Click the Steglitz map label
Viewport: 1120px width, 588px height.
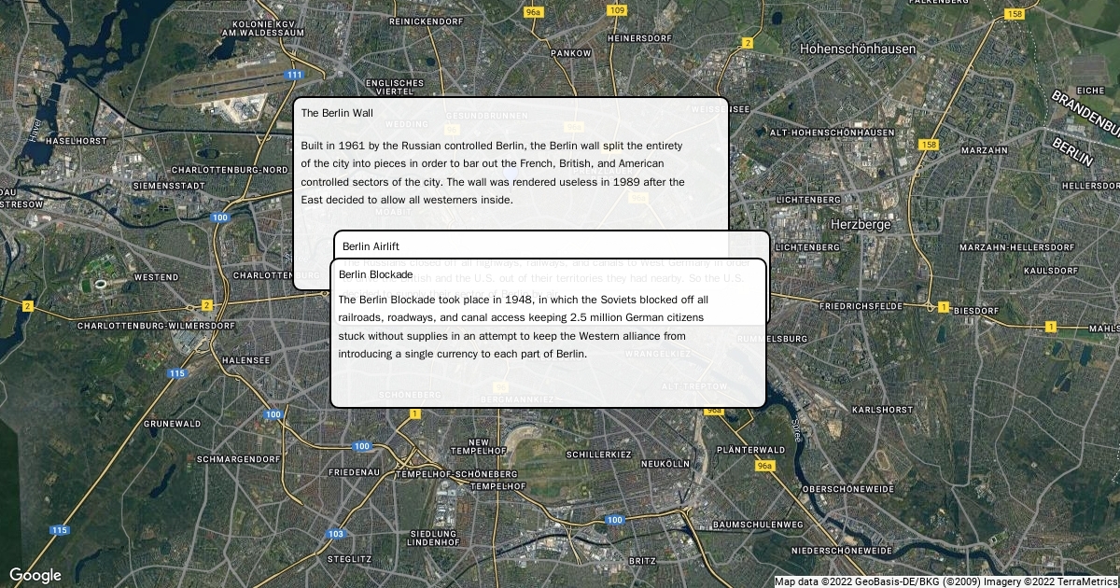[x=350, y=558]
